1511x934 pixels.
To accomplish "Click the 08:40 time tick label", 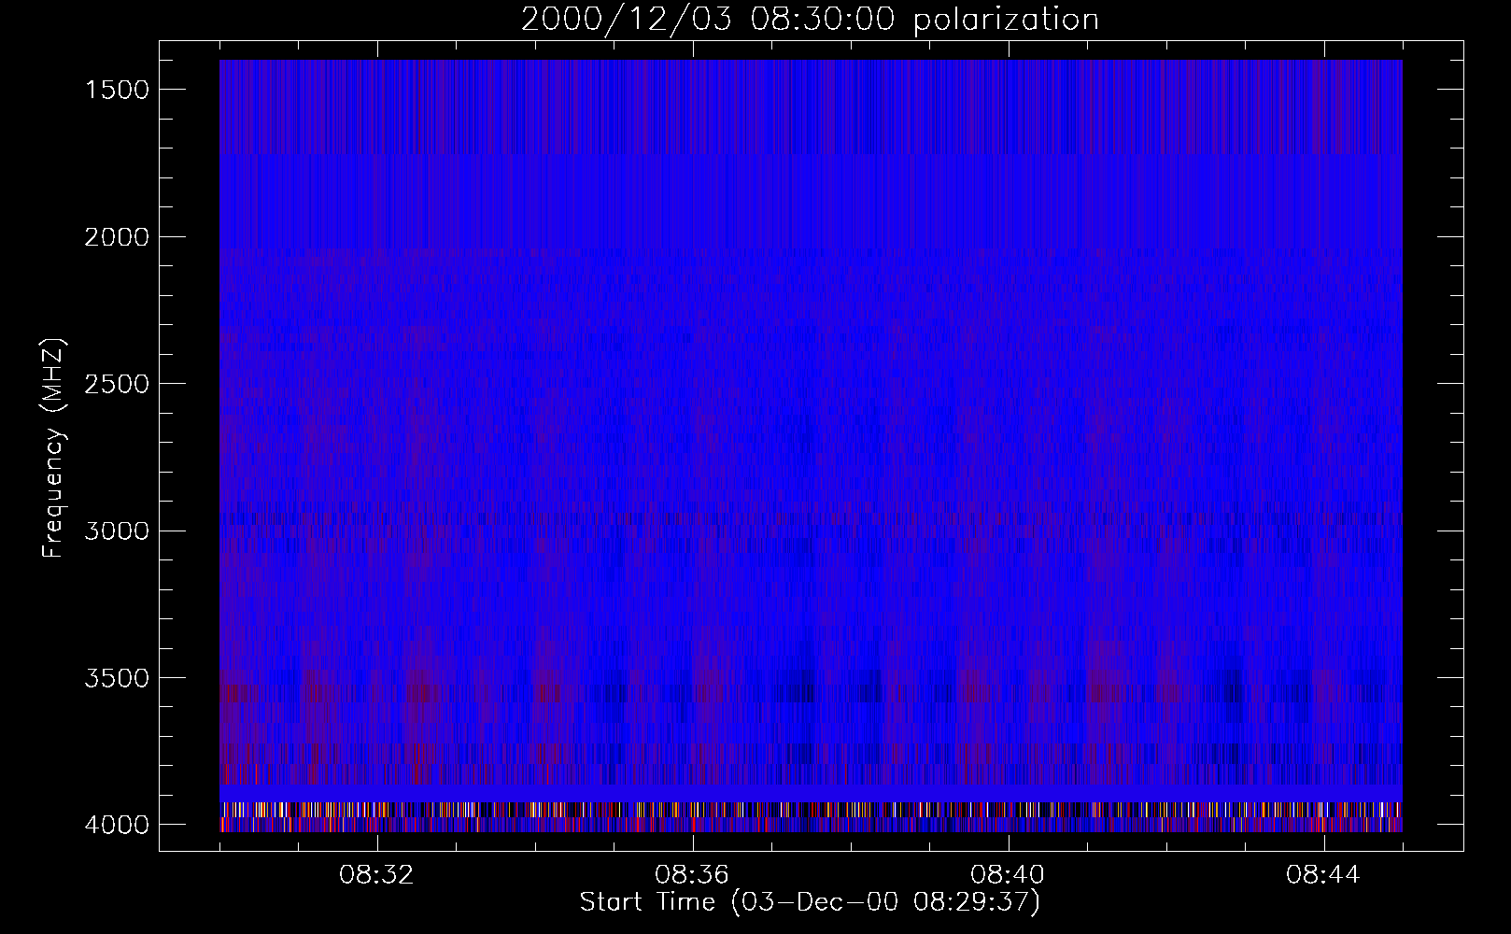I will [1009, 875].
